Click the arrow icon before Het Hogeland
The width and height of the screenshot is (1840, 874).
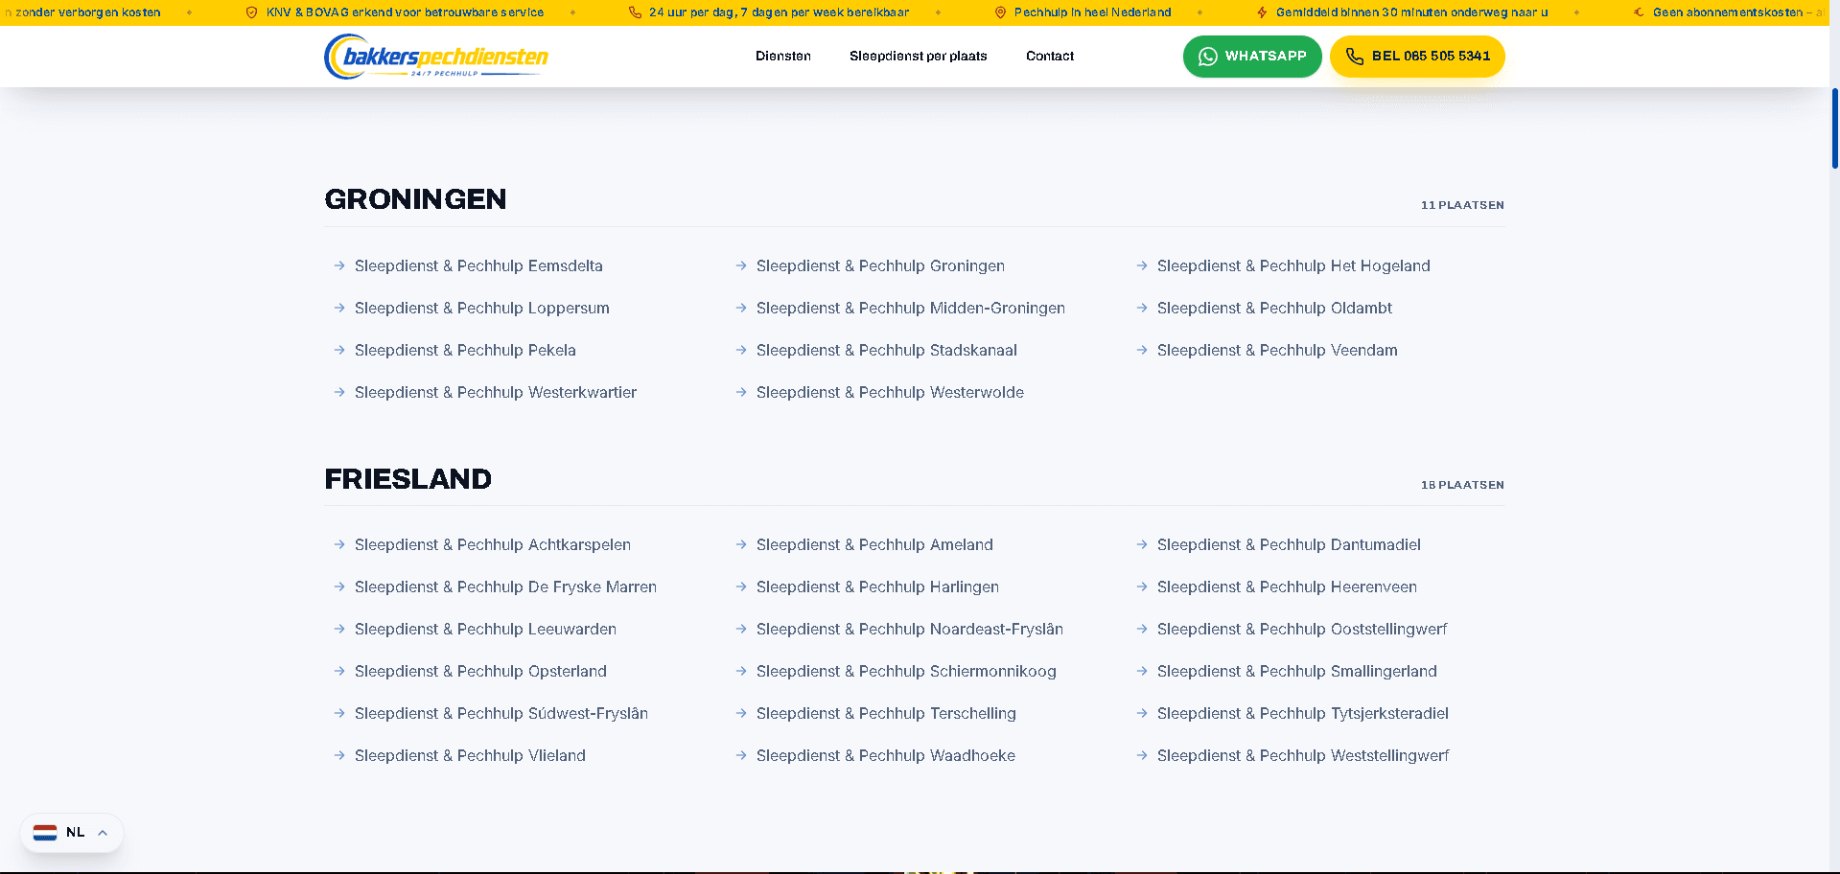pyautogui.click(x=1142, y=265)
